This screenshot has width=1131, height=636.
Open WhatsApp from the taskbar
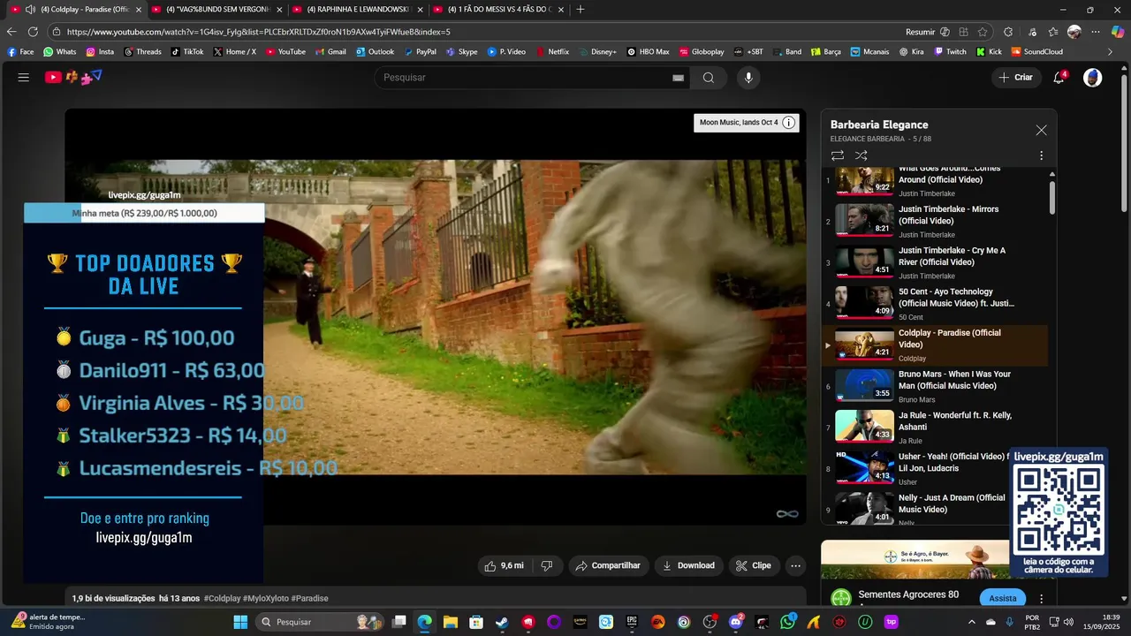click(787, 622)
